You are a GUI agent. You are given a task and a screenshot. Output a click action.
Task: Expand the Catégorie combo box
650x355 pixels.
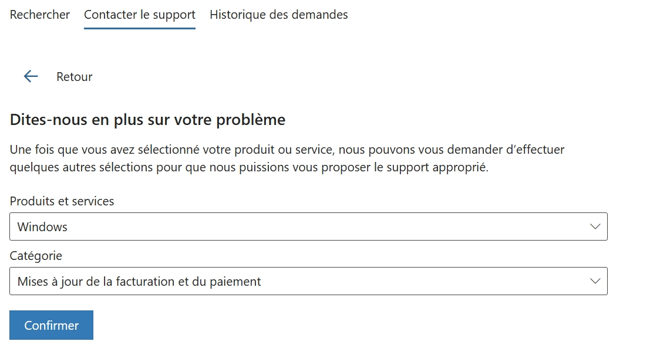click(308, 281)
